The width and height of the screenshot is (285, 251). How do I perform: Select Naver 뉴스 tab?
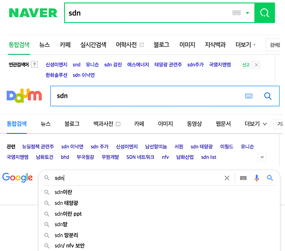44,45
